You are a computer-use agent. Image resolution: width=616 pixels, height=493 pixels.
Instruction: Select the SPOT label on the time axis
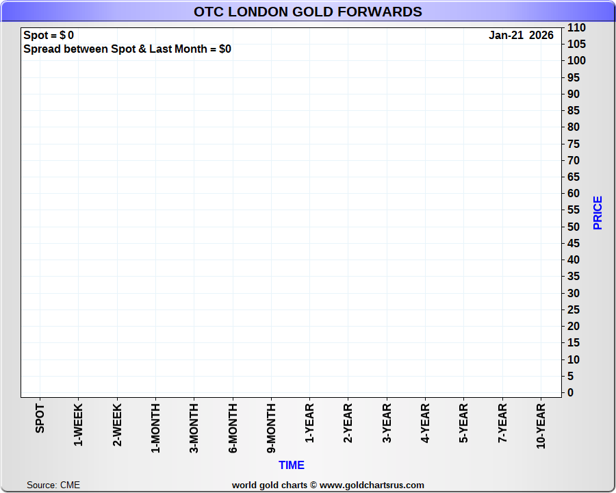pyautogui.click(x=40, y=418)
